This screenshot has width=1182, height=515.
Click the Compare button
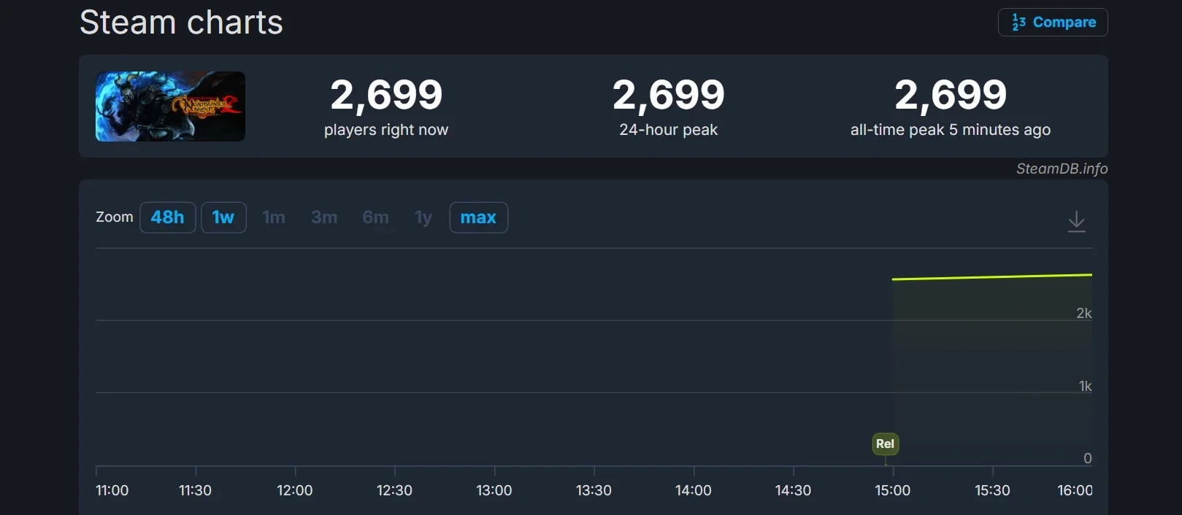pos(1053,22)
